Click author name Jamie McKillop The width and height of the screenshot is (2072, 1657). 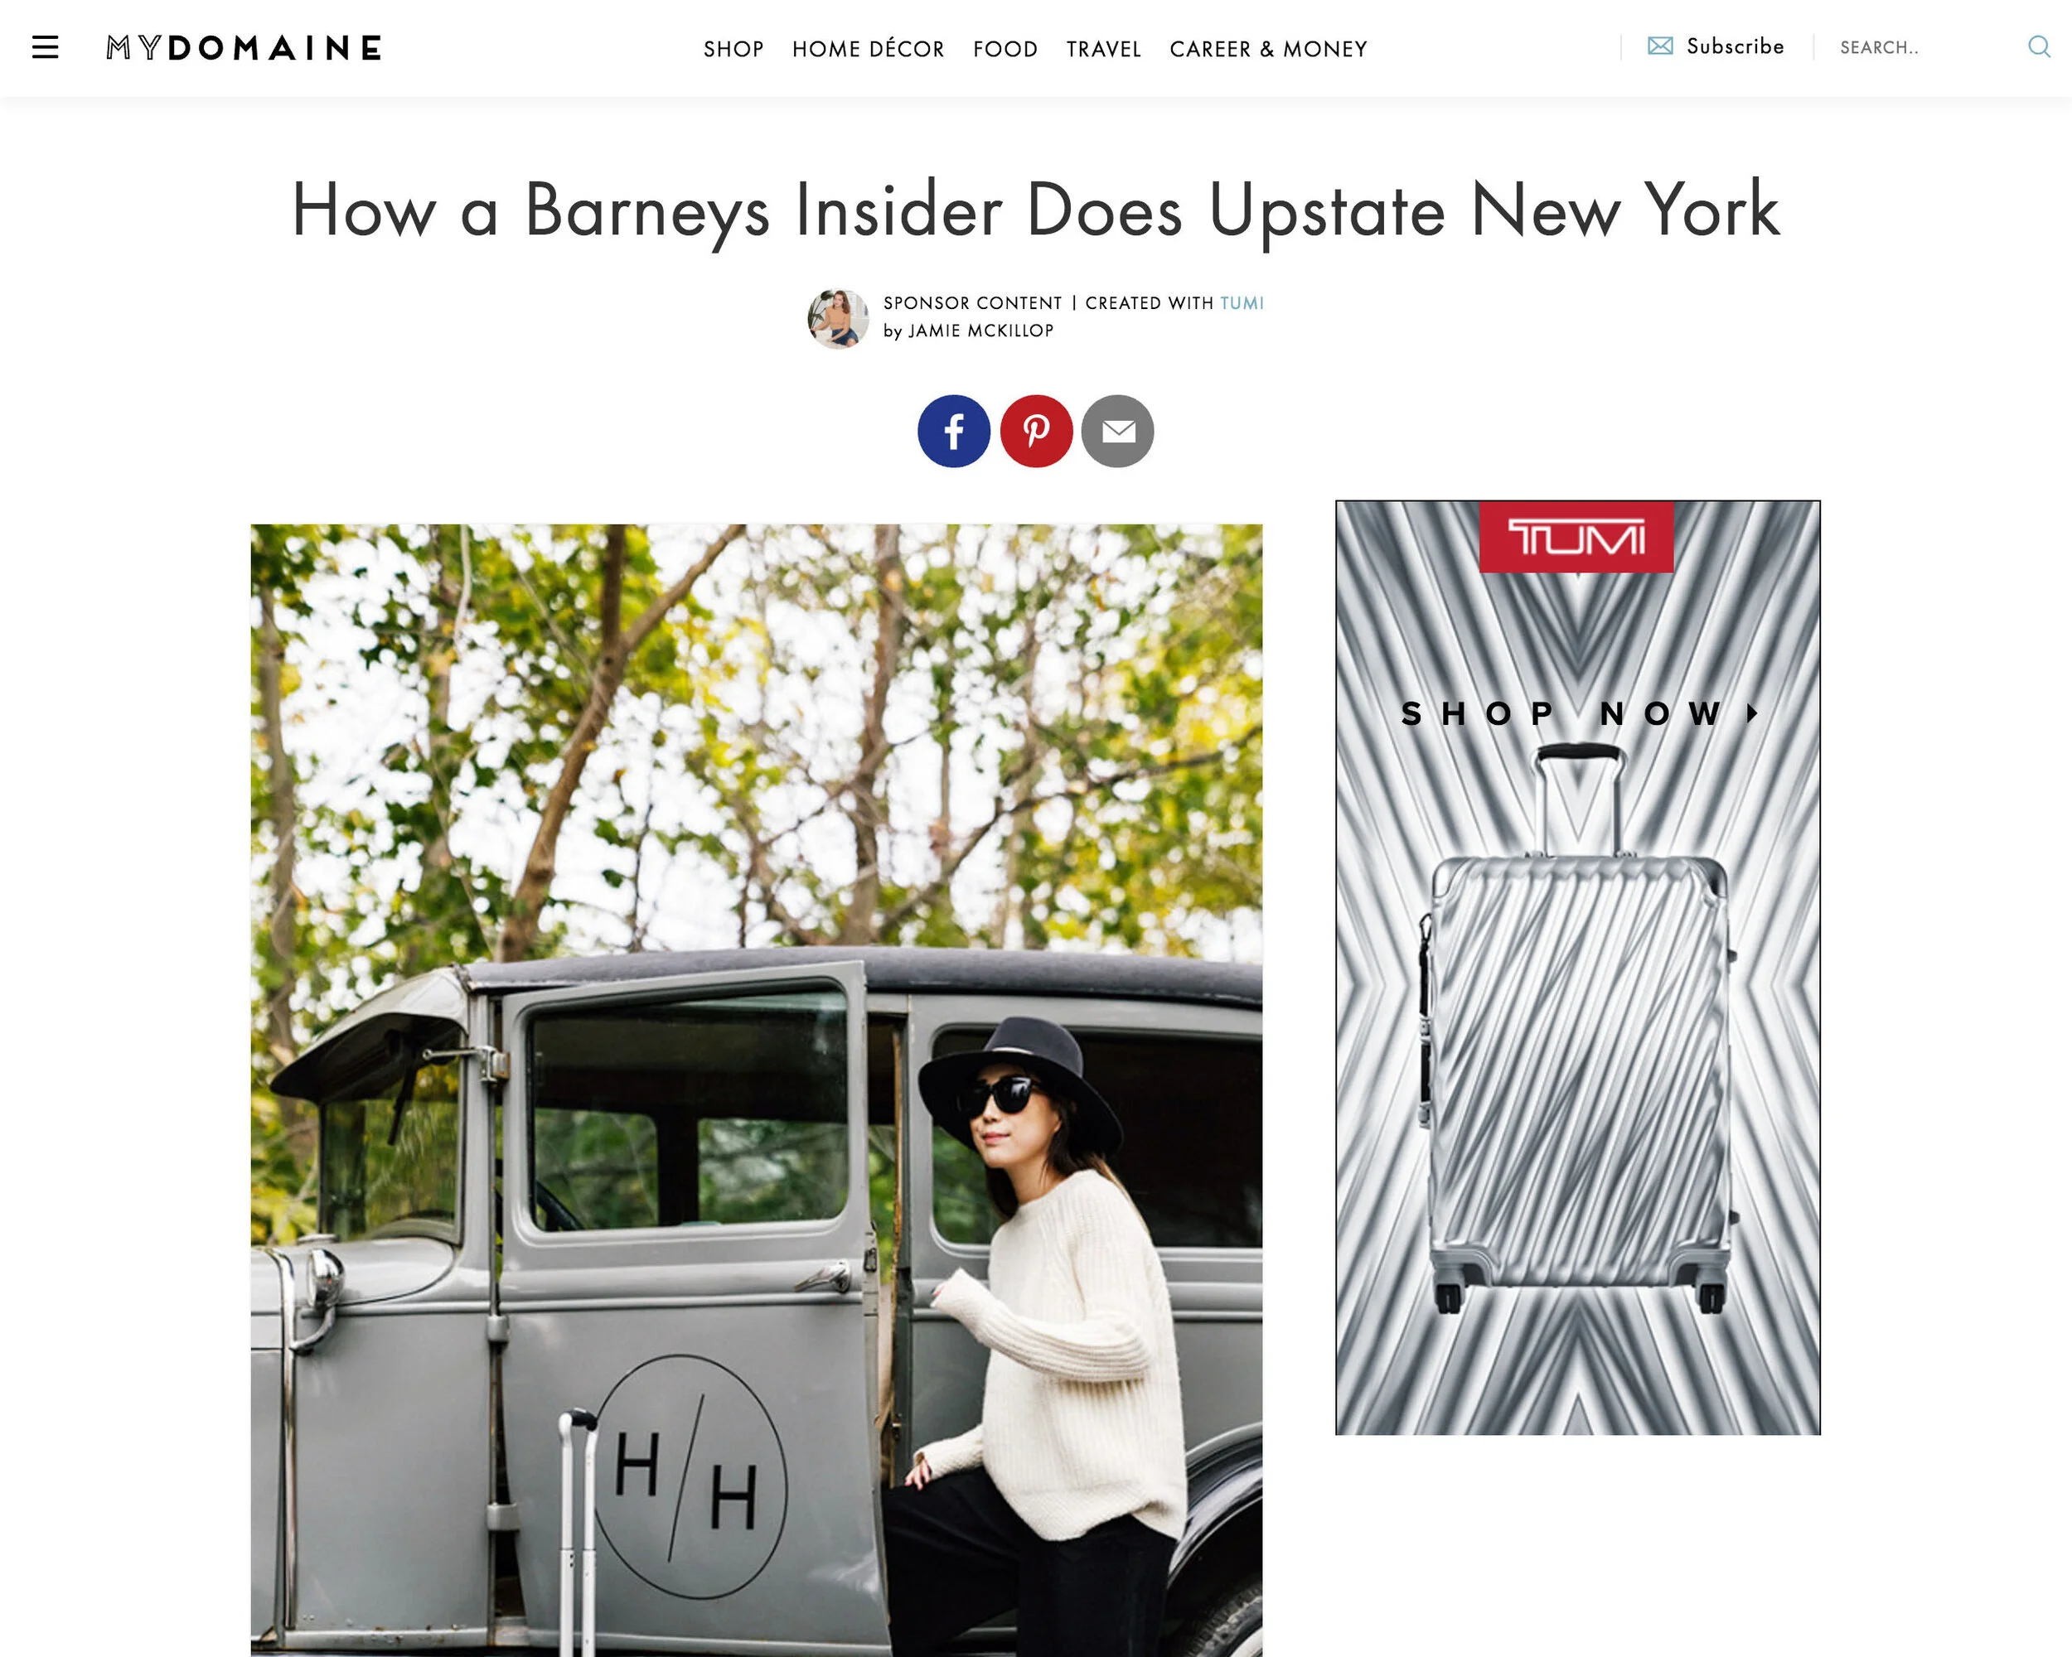pyautogui.click(x=980, y=331)
